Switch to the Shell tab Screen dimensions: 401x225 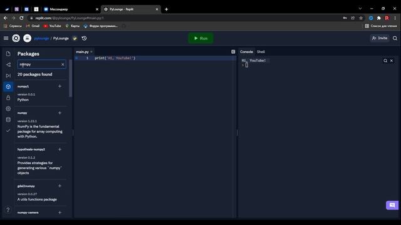pyautogui.click(x=261, y=52)
